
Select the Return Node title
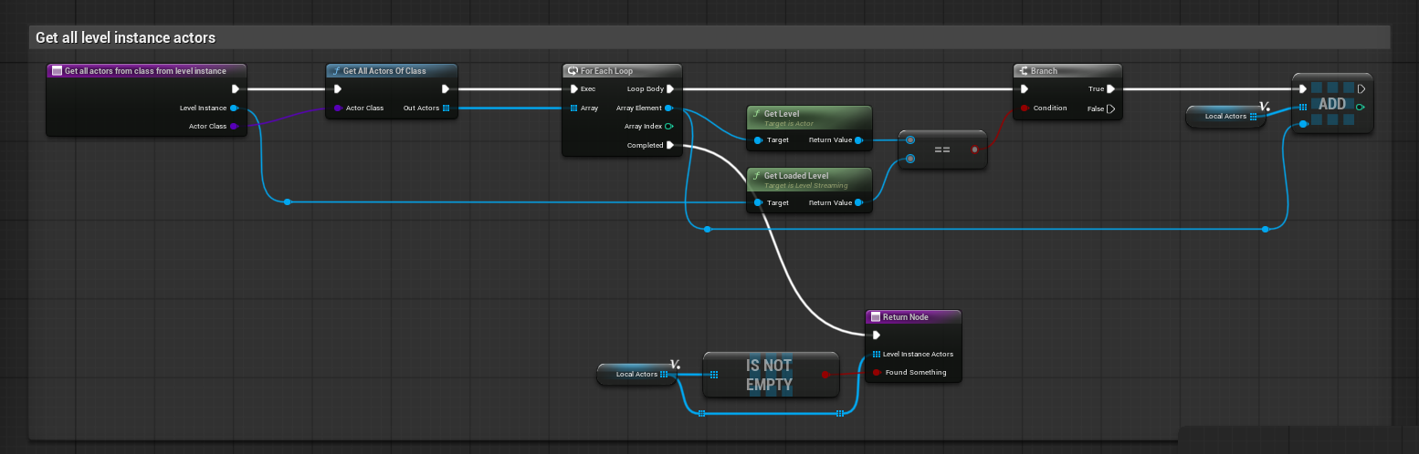click(913, 316)
